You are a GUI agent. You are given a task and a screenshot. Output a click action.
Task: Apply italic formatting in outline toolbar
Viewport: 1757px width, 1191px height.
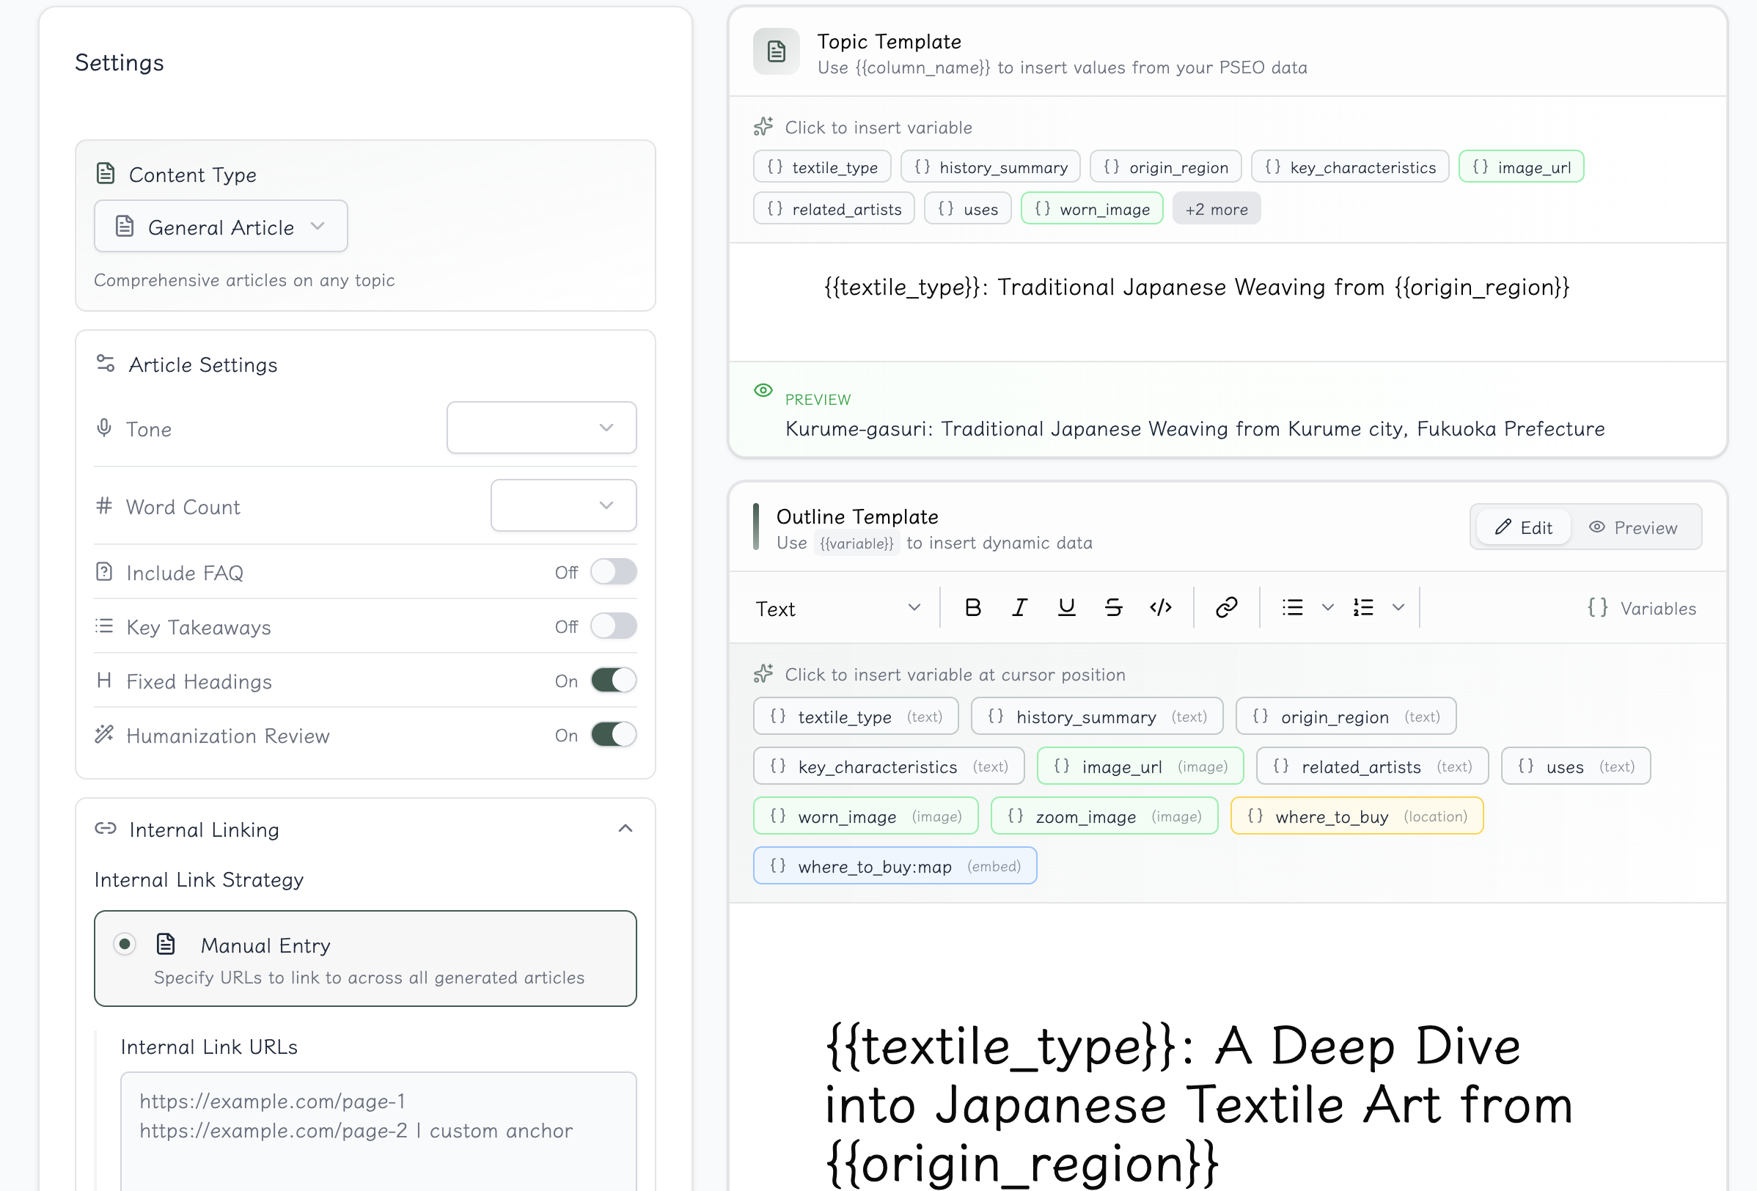tap(1019, 608)
